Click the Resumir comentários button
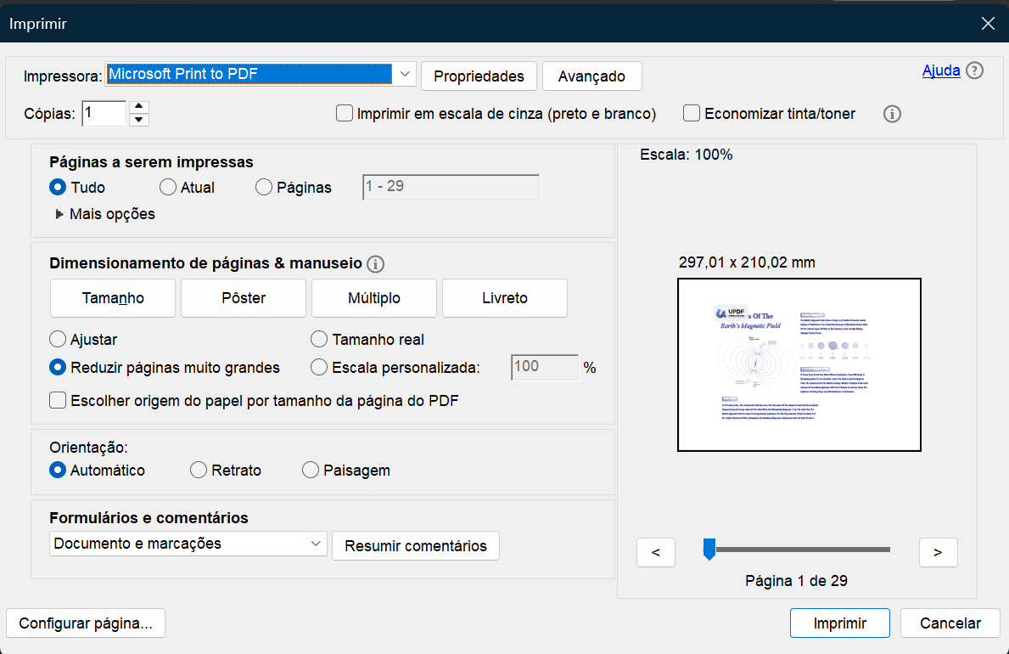The height and width of the screenshot is (654, 1009). [415, 546]
